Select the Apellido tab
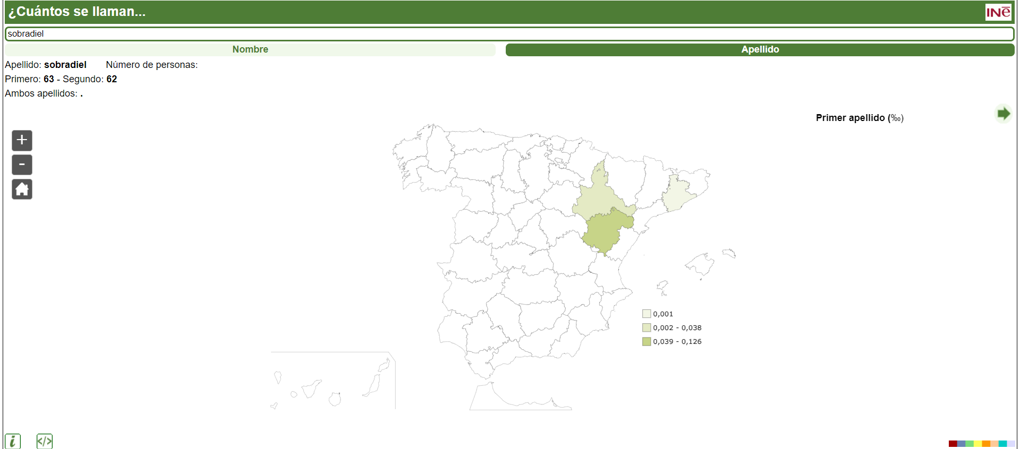The height and width of the screenshot is (449, 1020). tap(760, 49)
